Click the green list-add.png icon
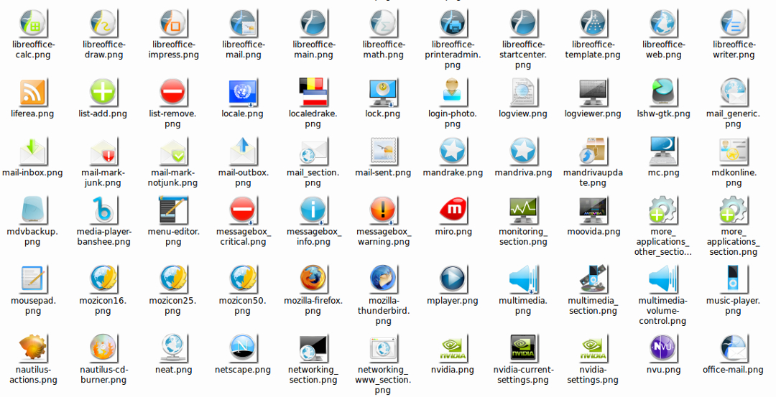This screenshot has height=397, width=776. (103, 93)
